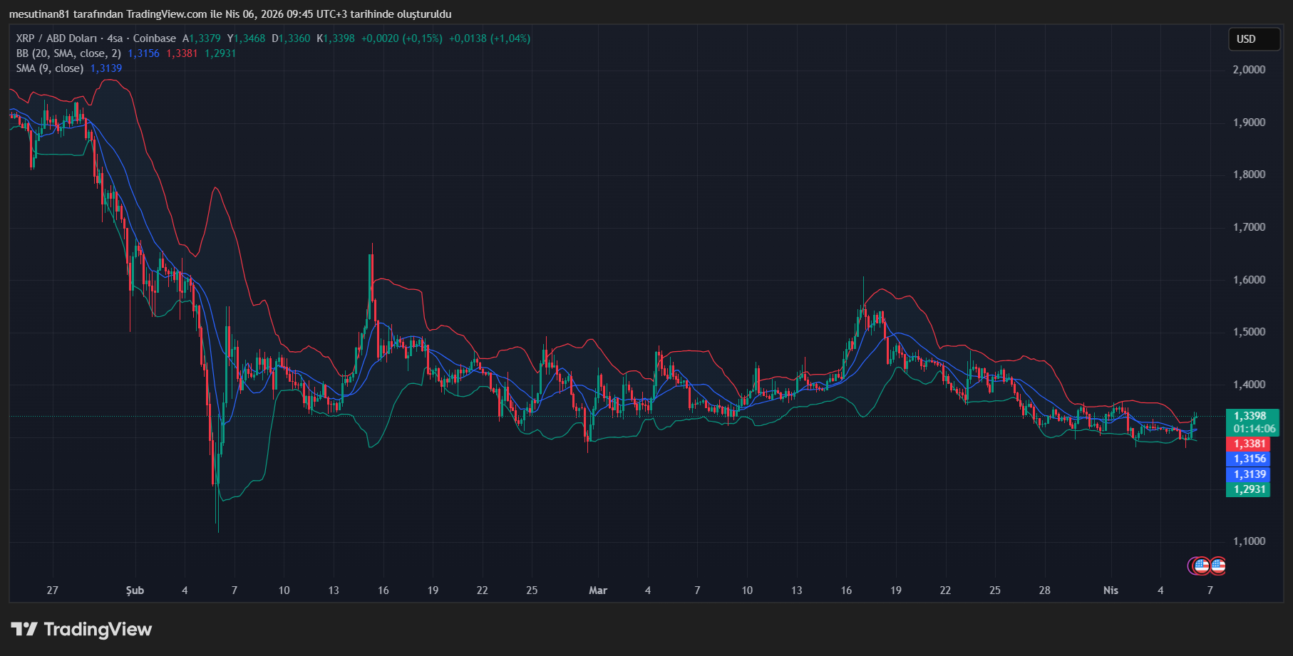Open the TradingView.com attribution link
Image resolution: width=1293 pixels, height=656 pixels.
165,13
